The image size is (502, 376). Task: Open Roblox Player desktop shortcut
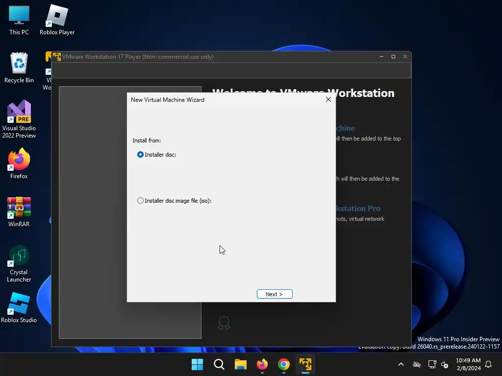point(57,20)
